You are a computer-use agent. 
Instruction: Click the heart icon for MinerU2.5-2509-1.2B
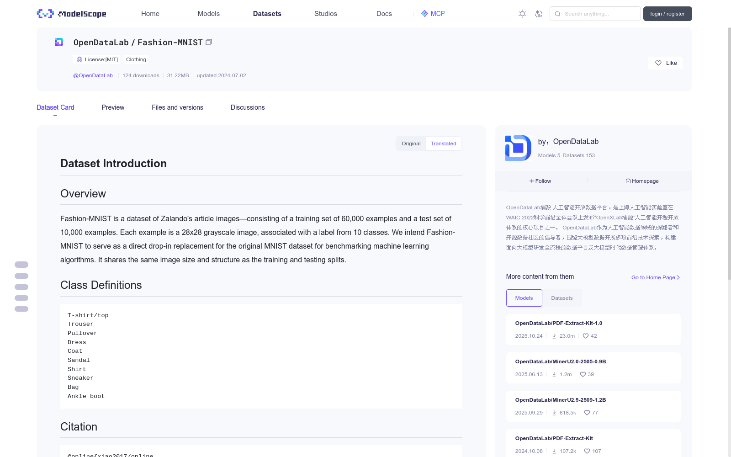pyautogui.click(x=587, y=413)
